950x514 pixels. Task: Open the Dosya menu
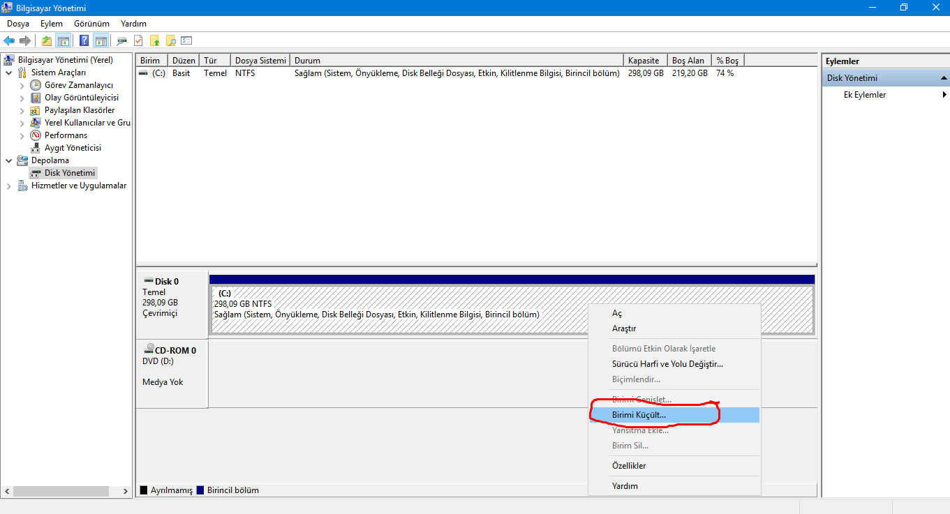(18, 24)
